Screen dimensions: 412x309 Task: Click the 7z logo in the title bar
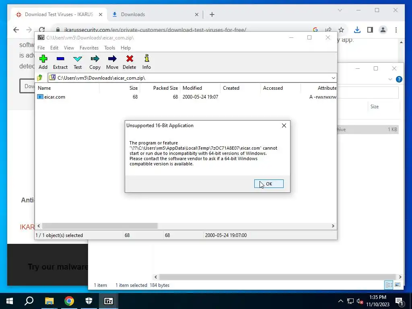(41, 37)
